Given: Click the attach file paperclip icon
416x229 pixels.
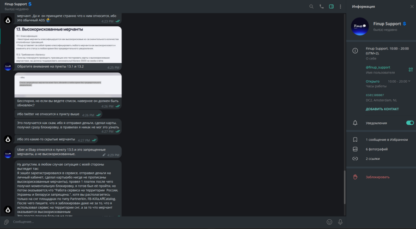Looking at the screenshot, I should pyautogui.click(x=6, y=222).
